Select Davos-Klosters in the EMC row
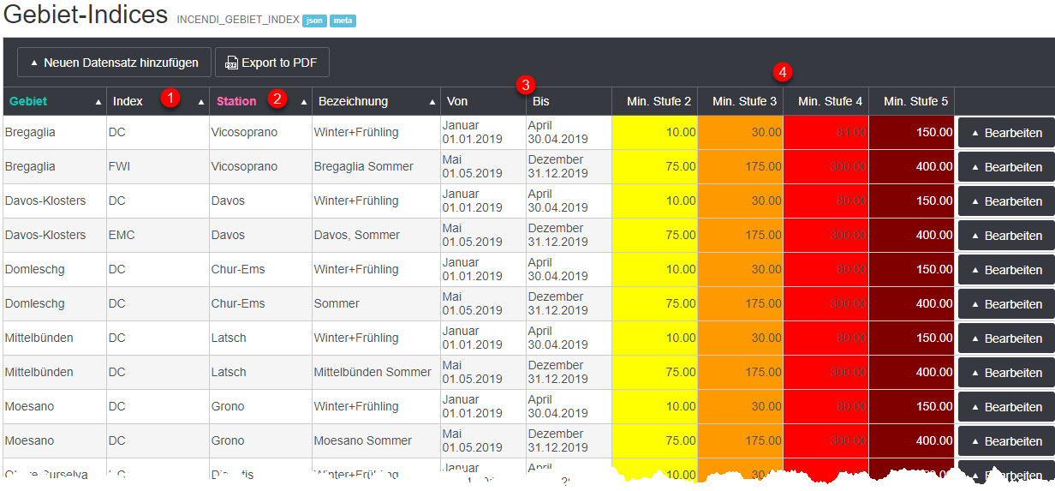 [53, 235]
